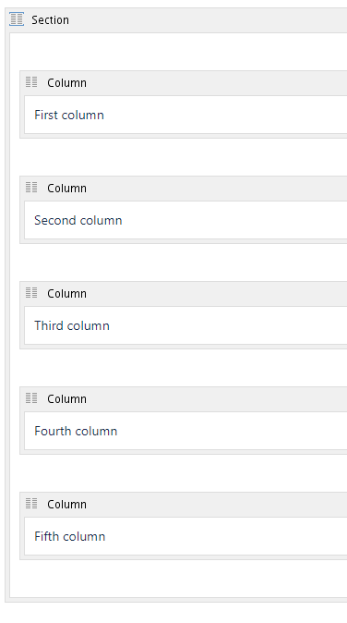Screen dimensions: 347x623
Task: Click the column icon above Second column
Action: click(x=31, y=188)
